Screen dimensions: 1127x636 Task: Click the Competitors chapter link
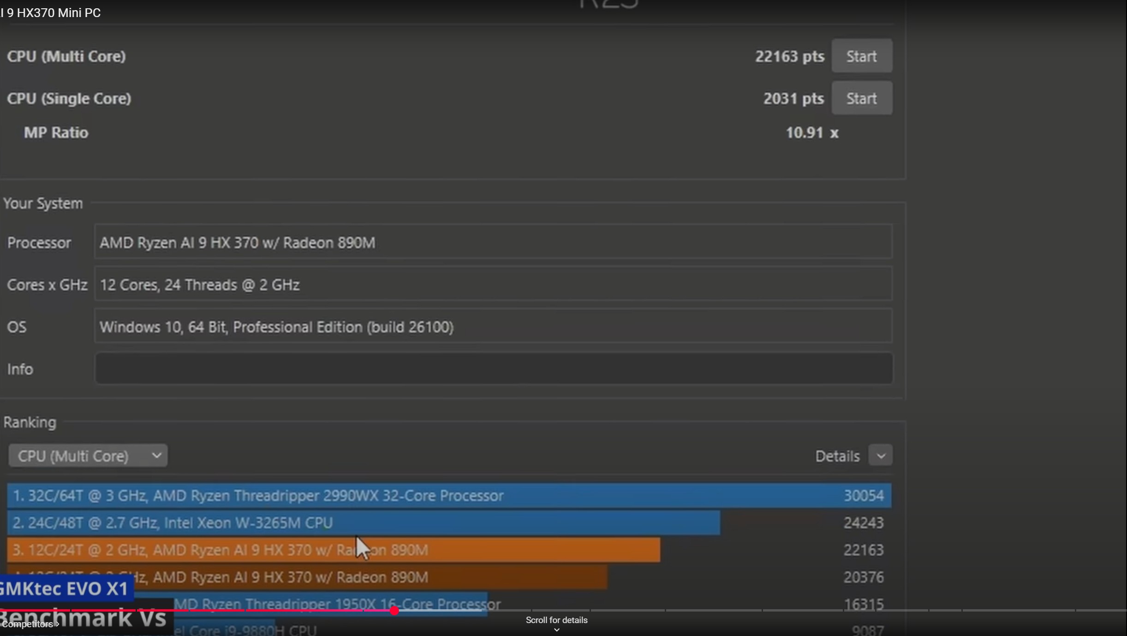(30, 624)
